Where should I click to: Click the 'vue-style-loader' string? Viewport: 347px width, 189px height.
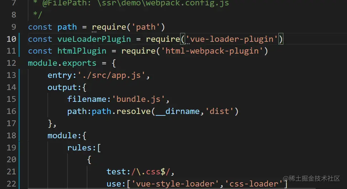tap(175, 184)
